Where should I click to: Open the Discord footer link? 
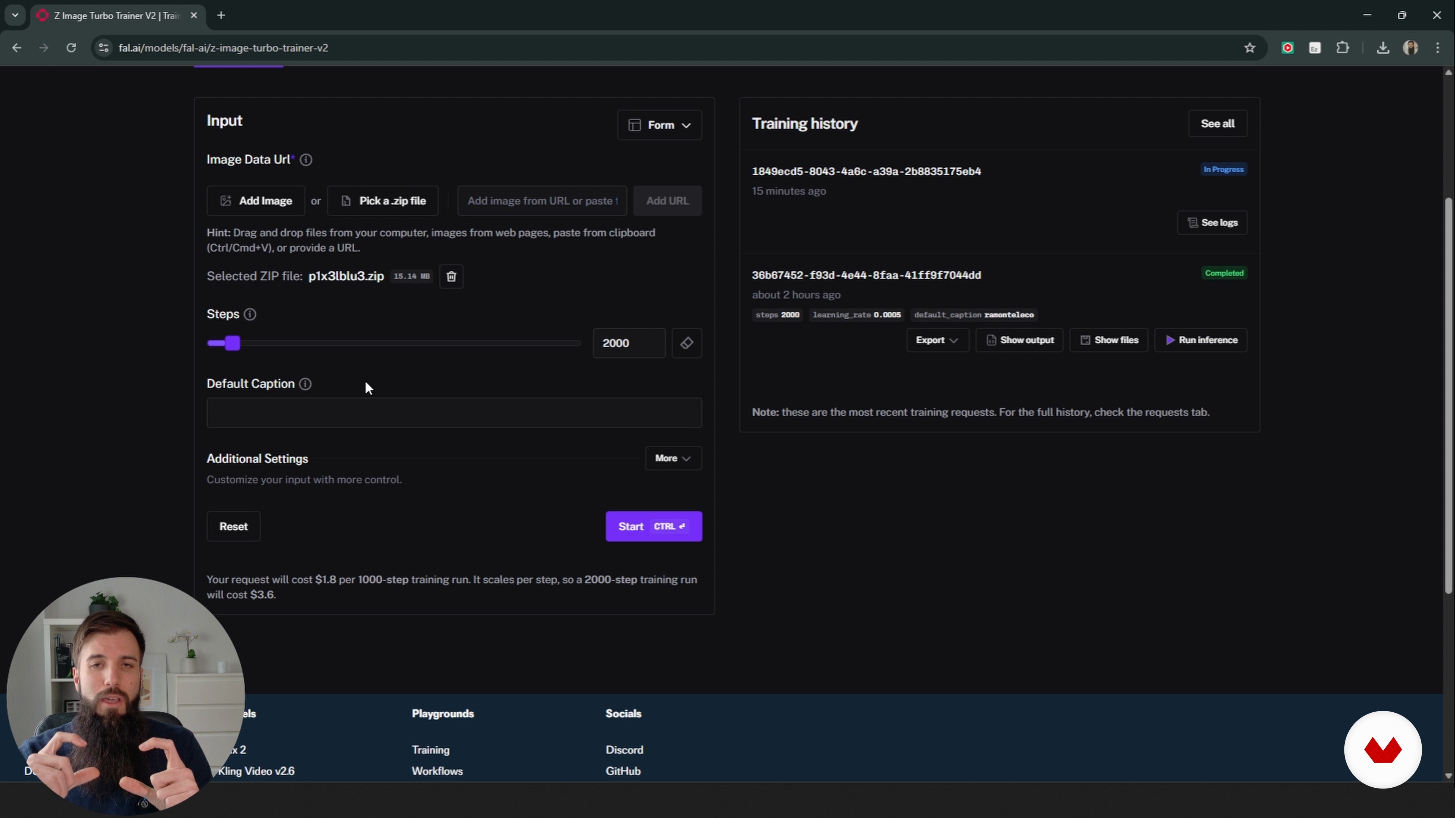click(x=624, y=750)
